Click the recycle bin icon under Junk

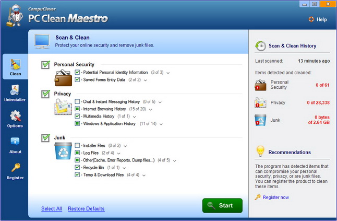coord(63,151)
